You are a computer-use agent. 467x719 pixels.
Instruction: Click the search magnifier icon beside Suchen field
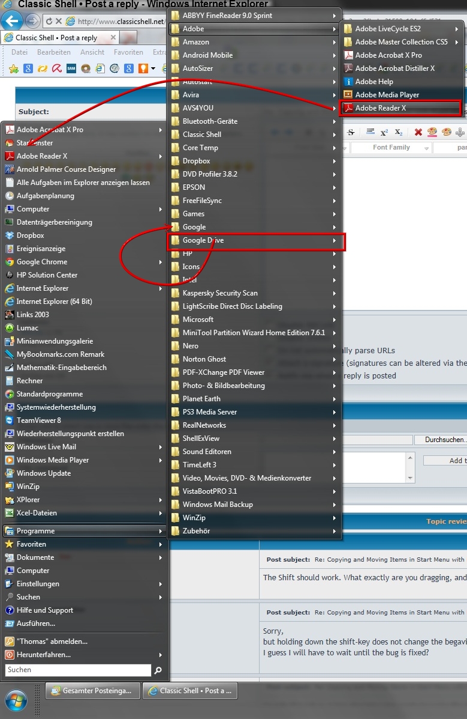coord(158,670)
